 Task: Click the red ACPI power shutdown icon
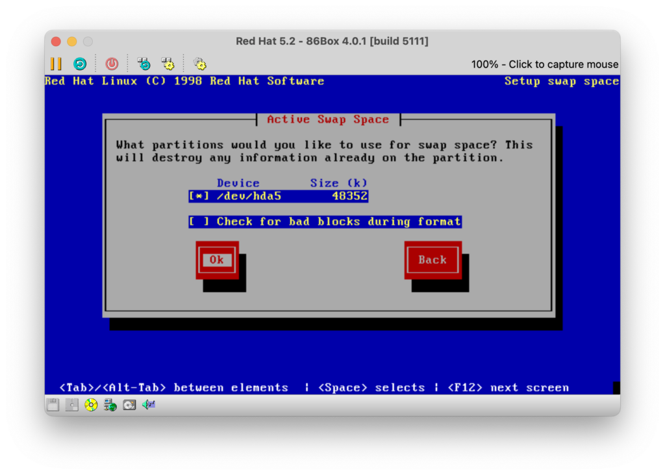(112, 64)
